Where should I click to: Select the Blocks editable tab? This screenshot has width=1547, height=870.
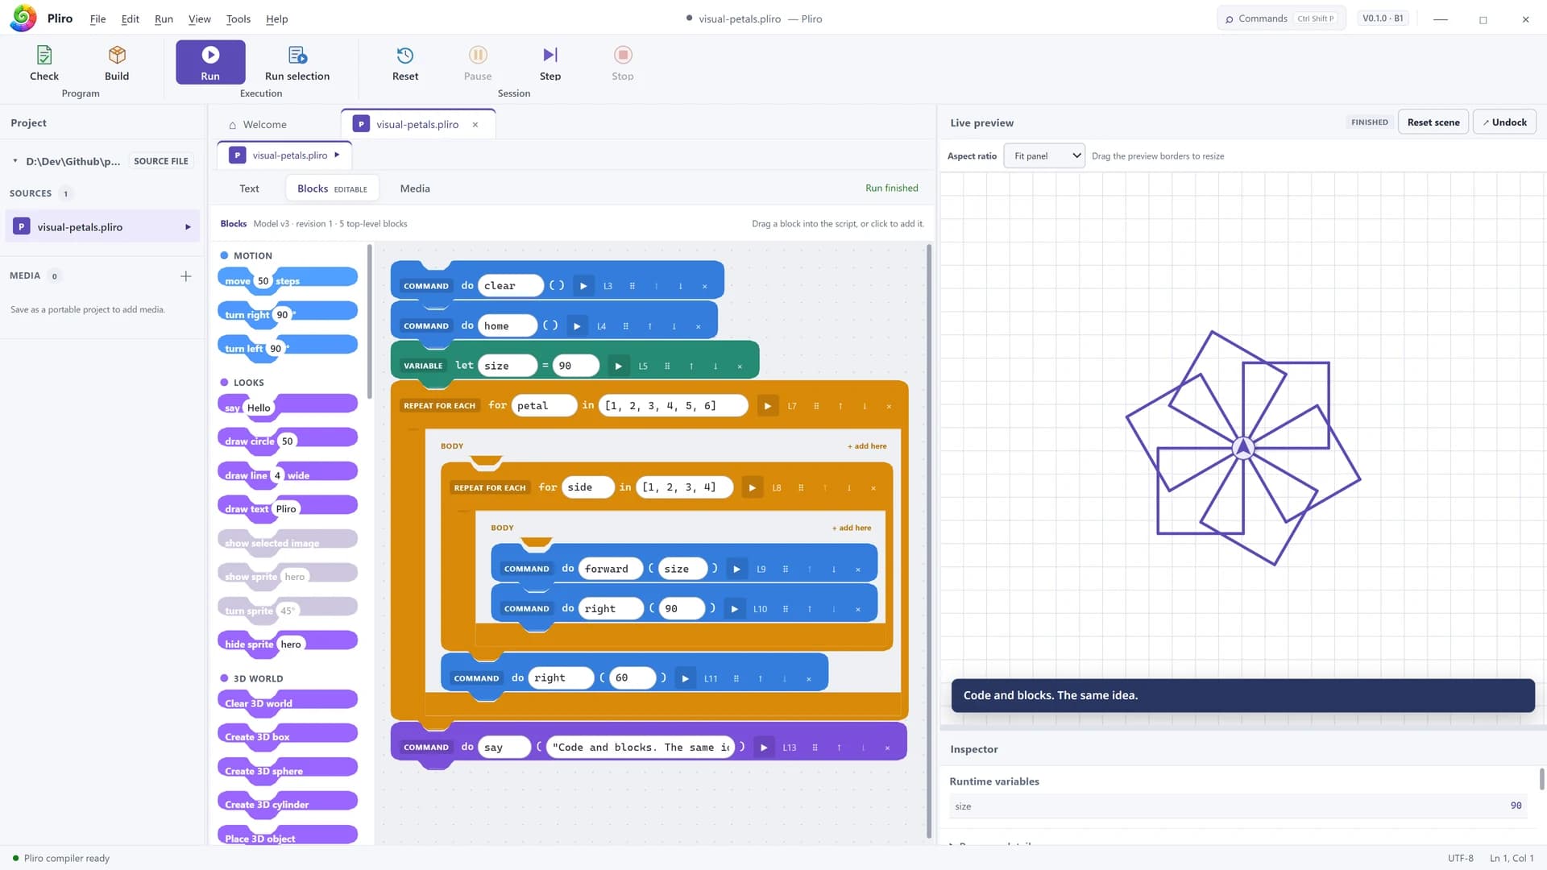[x=332, y=188]
